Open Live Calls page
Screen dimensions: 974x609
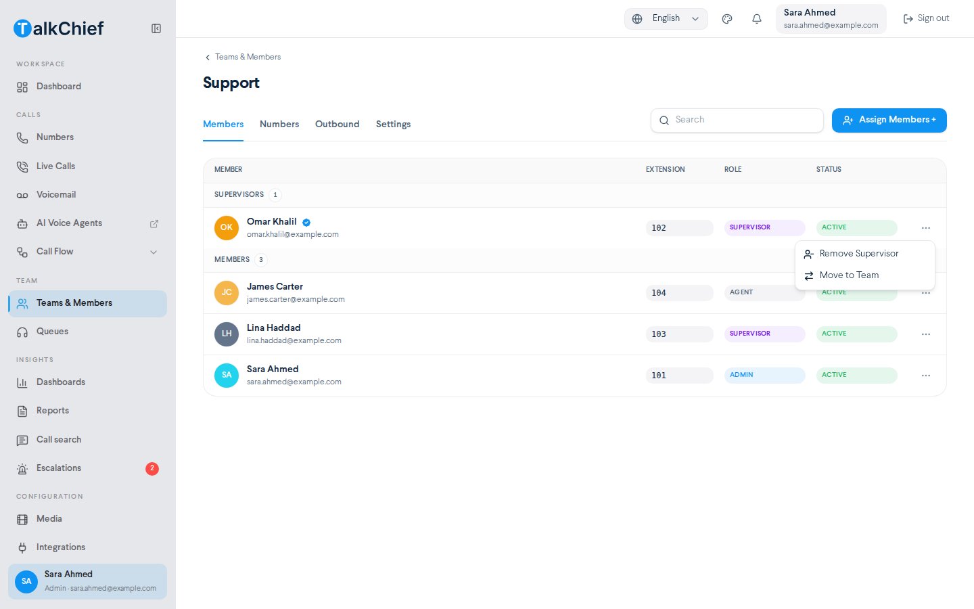point(87,166)
